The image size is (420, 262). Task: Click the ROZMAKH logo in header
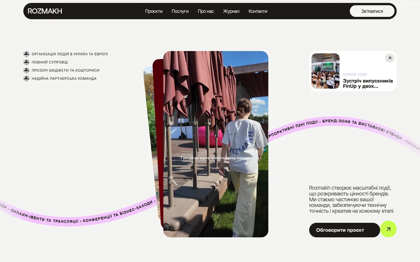pos(45,11)
